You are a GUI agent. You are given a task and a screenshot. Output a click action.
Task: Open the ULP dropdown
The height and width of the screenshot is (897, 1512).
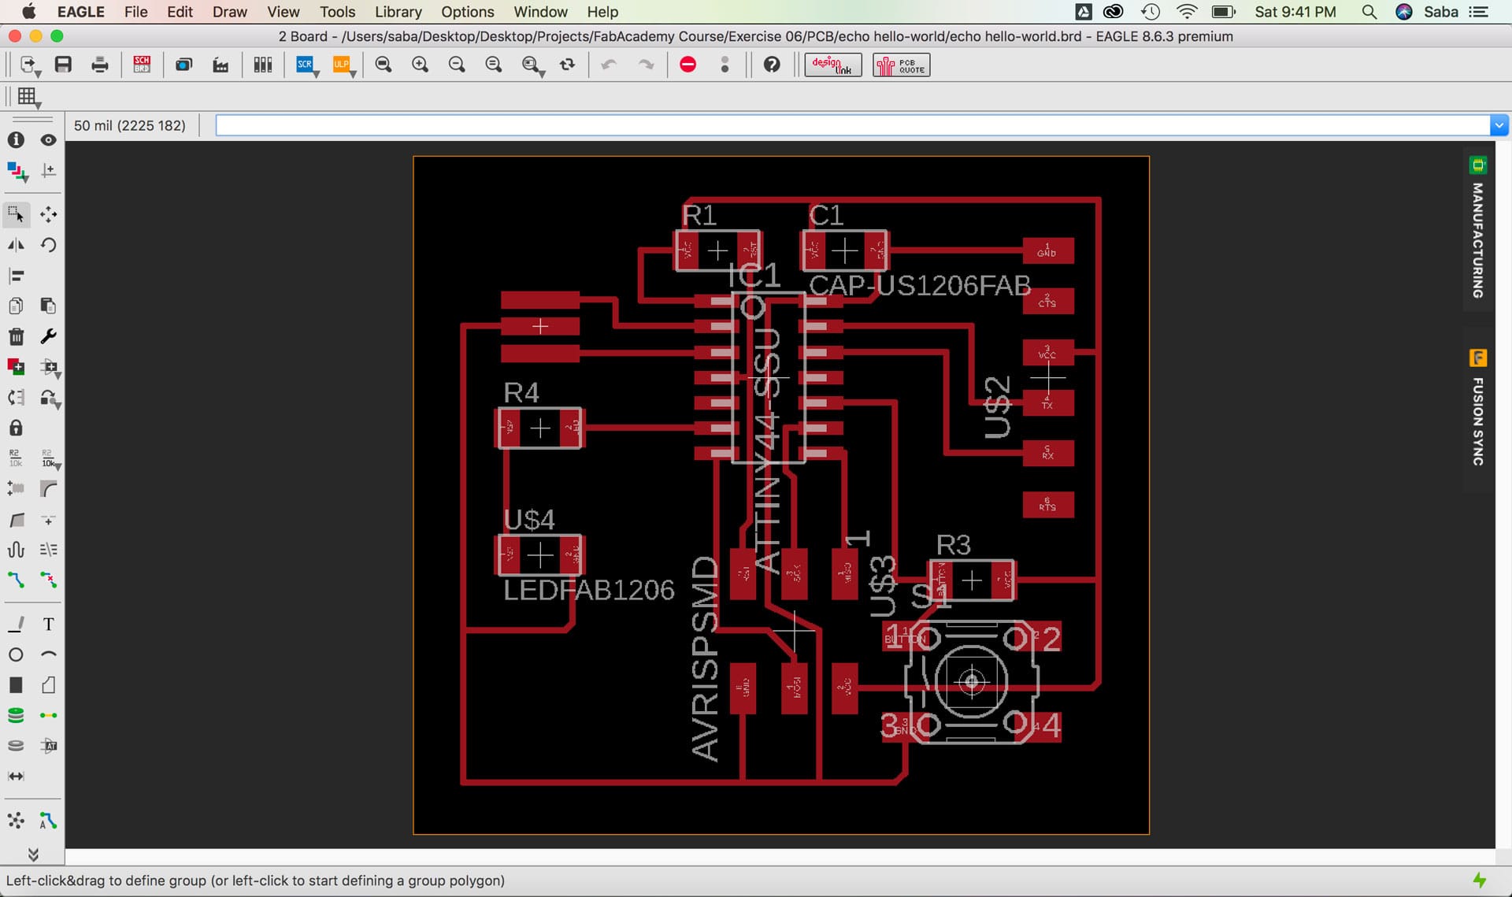[x=343, y=65]
